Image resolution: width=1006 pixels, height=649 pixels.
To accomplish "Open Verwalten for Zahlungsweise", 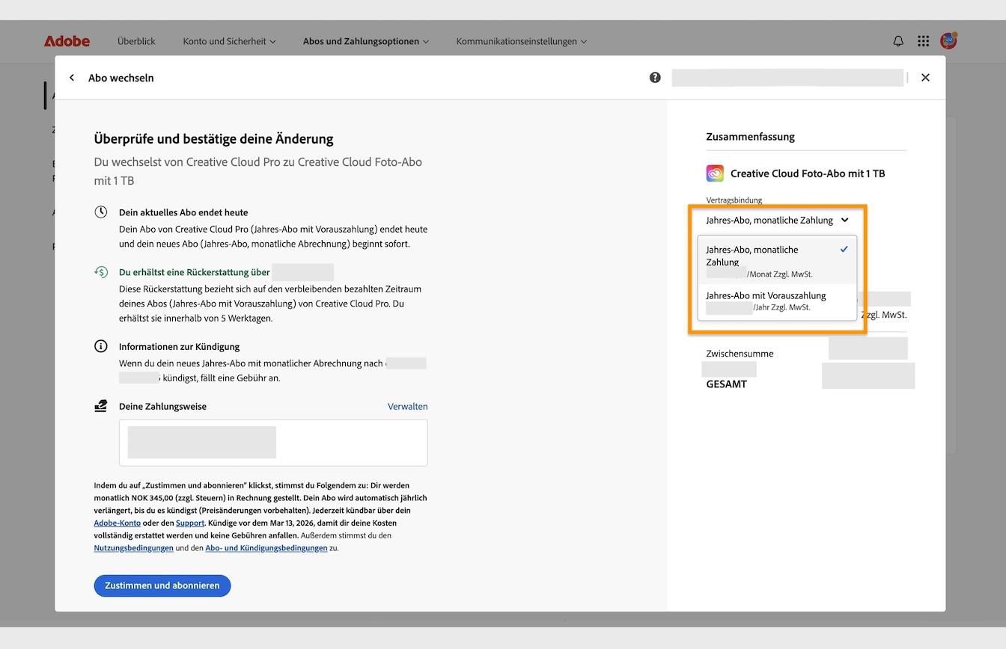I will tap(407, 406).
